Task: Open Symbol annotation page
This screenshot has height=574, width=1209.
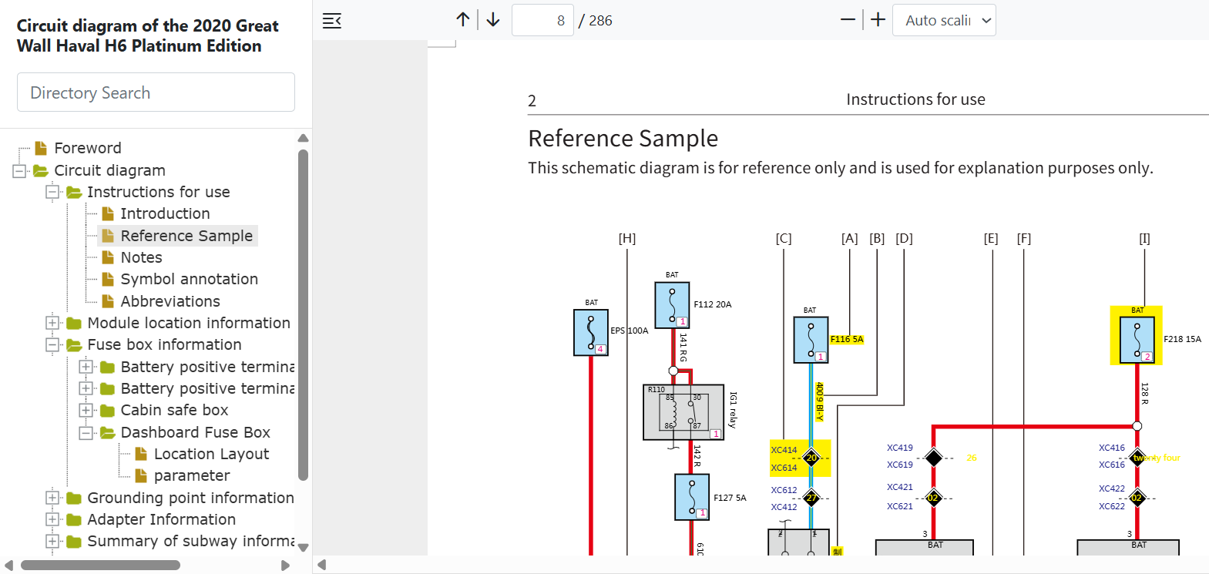Action: pos(189,279)
